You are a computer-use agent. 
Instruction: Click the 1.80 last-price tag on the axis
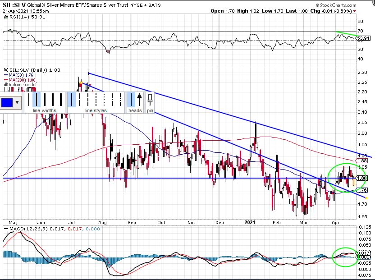361,178
